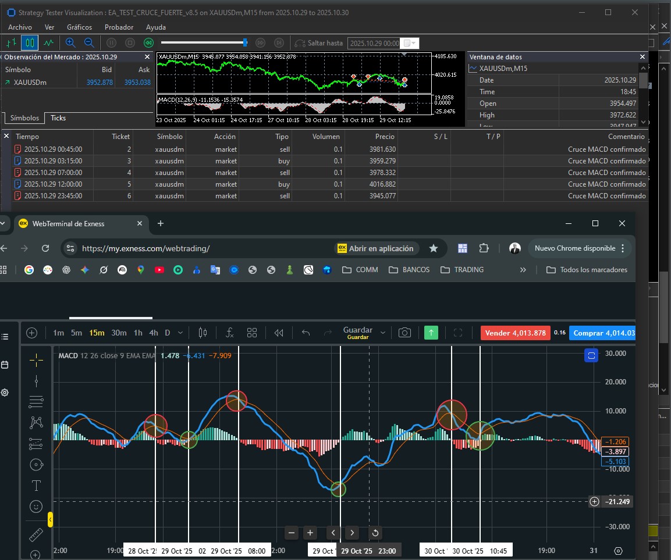Toggle candlestick chart mode in tester
671x560 pixels.
pyautogui.click(x=30, y=42)
